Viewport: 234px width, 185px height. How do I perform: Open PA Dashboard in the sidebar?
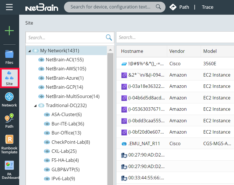(x=10, y=170)
